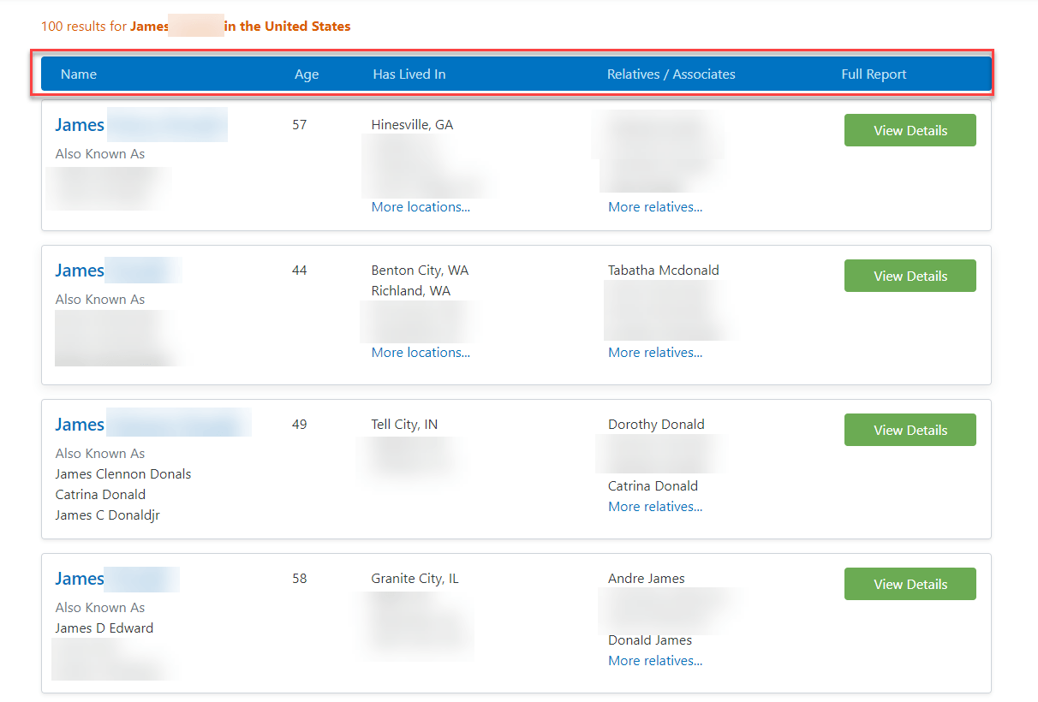The height and width of the screenshot is (702, 1038).
Task: Click the Name column header
Action: click(x=79, y=74)
